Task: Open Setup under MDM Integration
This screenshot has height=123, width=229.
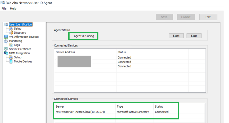Action: click(x=18, y=57)
